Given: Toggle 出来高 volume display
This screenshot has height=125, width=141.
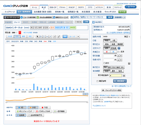Looking at the screenshot, I should tap(21, 115).
